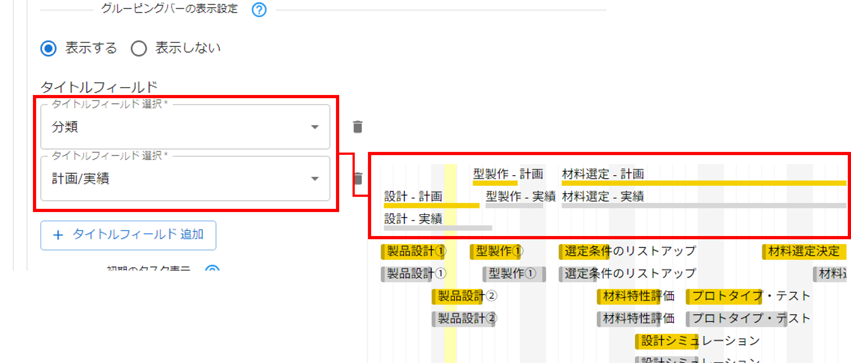Select the yellow 型製作① task bar
Viewport: 851px width, 363px height.
tap(495, 252)
